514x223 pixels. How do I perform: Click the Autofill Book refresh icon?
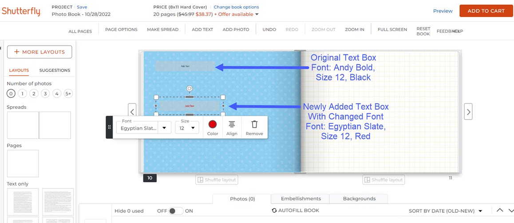pyautogui.click(x=274, y=211)
